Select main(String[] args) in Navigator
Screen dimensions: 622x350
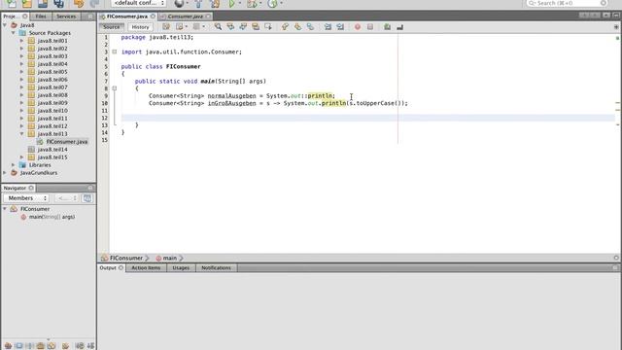click(x=52, y=217)
